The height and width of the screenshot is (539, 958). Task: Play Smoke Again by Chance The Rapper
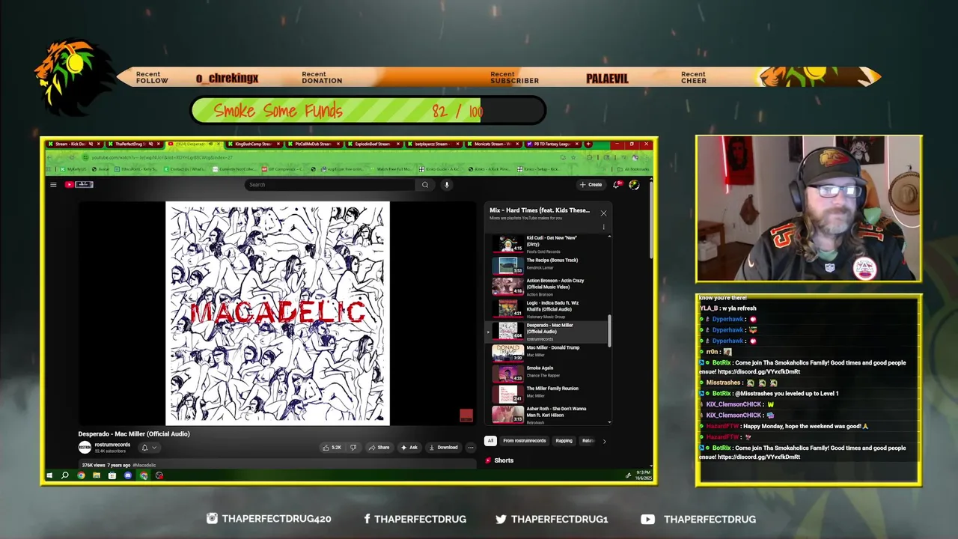[550, 372]
